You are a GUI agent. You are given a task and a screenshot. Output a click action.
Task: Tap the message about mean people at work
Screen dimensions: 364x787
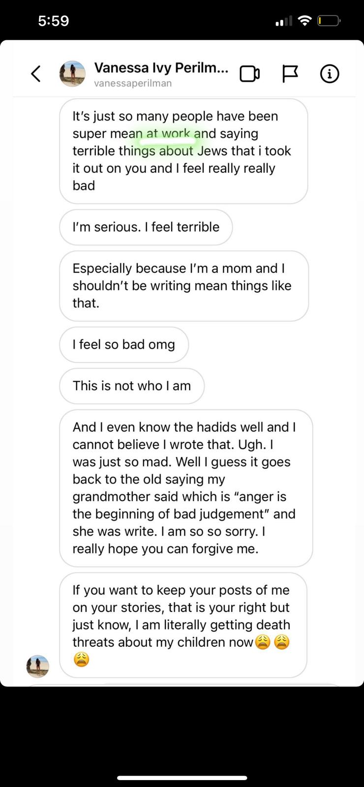click(x=183, y=151)
